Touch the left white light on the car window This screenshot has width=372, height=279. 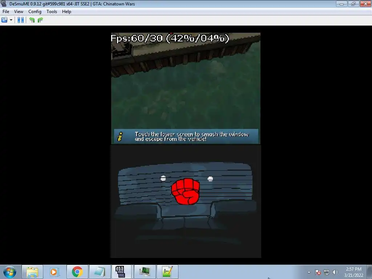[x=163, y=178]
